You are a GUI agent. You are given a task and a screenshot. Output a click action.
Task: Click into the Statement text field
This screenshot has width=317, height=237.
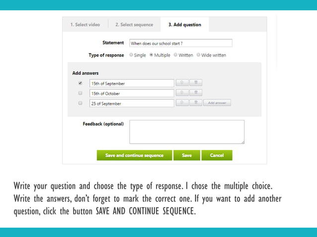tap(180, 43)
